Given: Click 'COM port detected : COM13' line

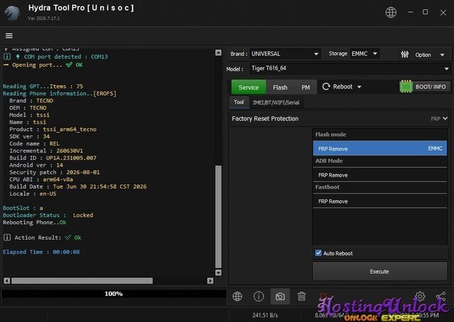Looking at the screenshot, I should click(x=55, y=57).
